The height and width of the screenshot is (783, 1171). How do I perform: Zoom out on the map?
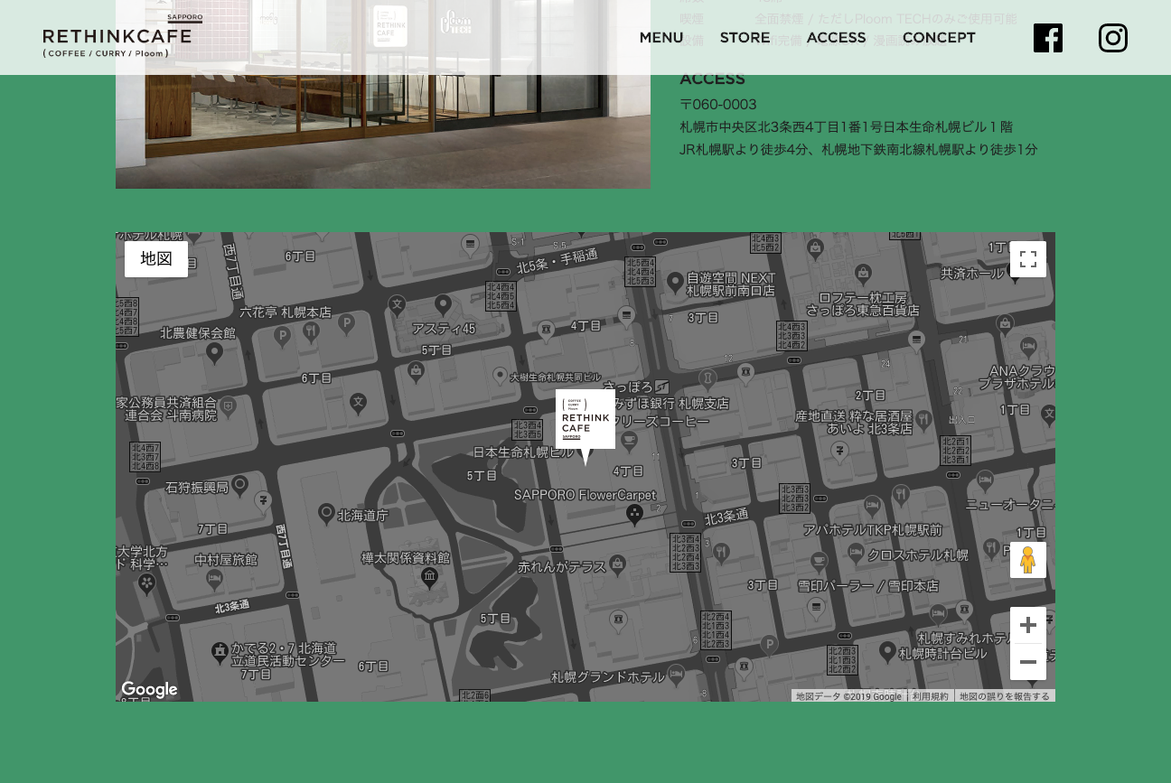point(1028,662)
